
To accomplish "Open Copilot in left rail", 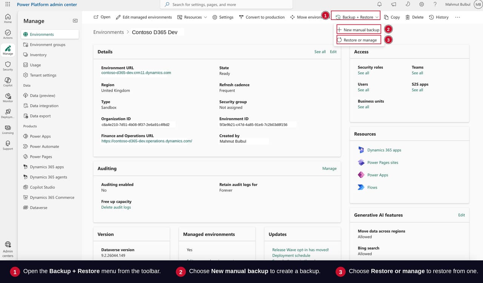I will pyautogui.click(x=8, y=82).
